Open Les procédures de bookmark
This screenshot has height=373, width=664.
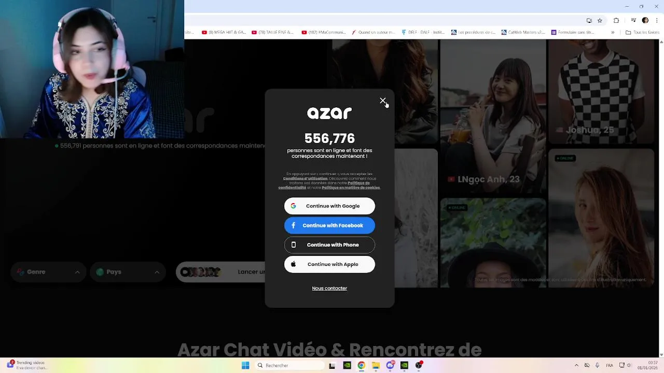pos(473,32)
